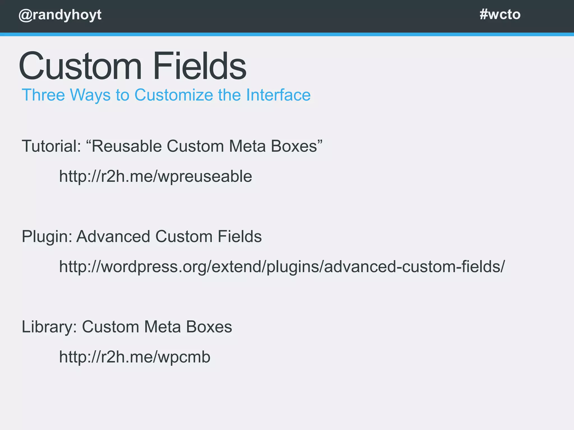Image resolution: width=574 pixels, height=430 pixels.
Task: Click the "Tutorial:" label
Action: (51, 146)
